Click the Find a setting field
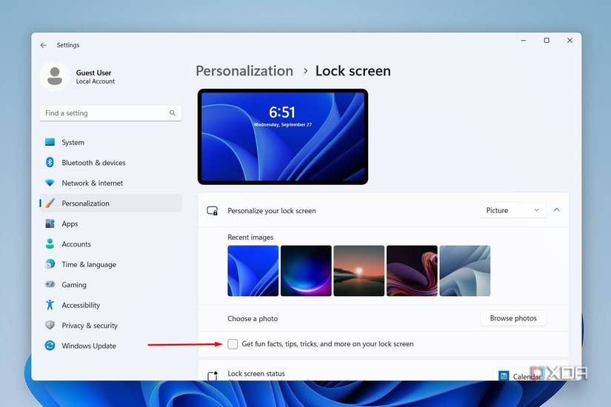 click(x=110, y=113)
